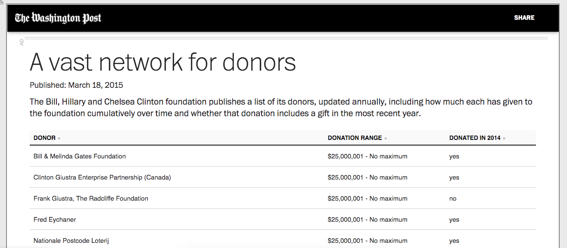This screenshot has height=248, width=567.
Task: Click The Washington Post logo
Action: [58, 18]
